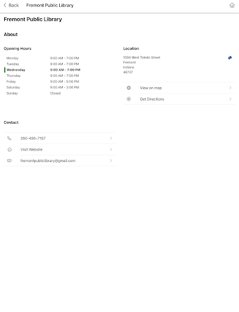Select the Wednesday opening hours row
239x312 pixels.
click(42, 70)
